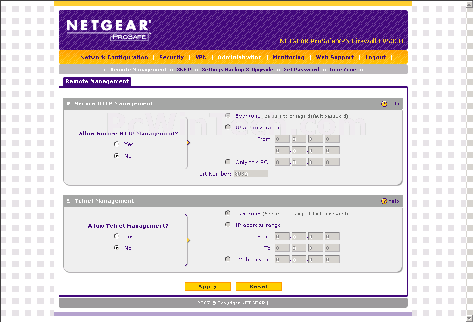The width and height of the screenshot is (473, 322).
Task: Select the Remote Management tab
Action: pos(97,81)
